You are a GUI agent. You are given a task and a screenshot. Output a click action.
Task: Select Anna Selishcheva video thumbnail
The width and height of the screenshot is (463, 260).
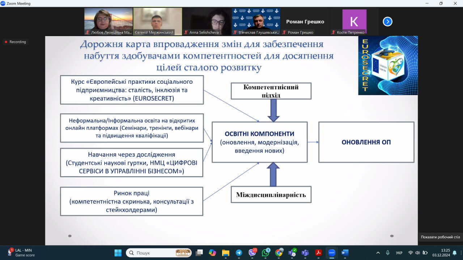(207, 22)
